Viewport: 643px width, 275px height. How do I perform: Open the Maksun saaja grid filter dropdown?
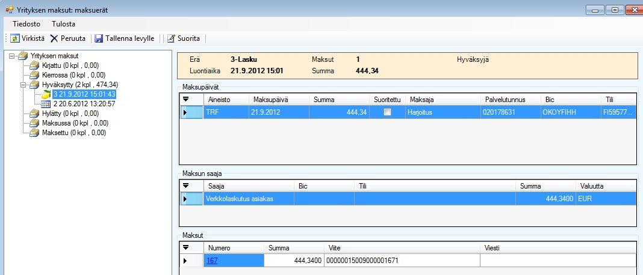tap(186, 186)
